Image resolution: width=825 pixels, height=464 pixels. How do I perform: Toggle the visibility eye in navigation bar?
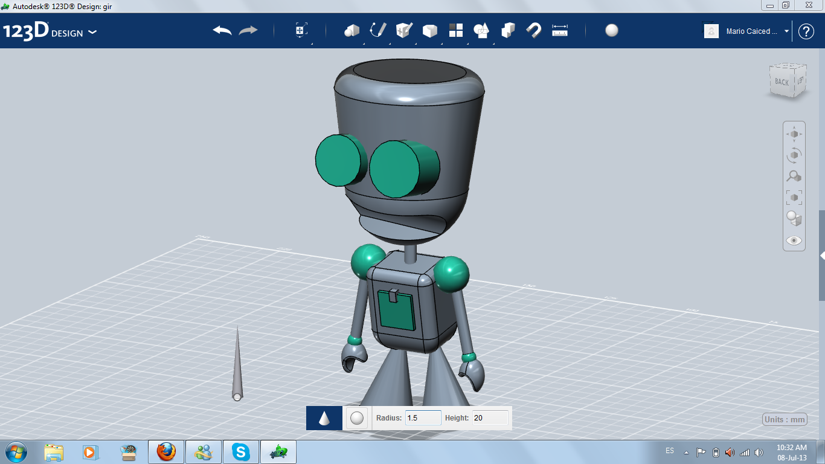pyautogui.click(x=794, y=240)
